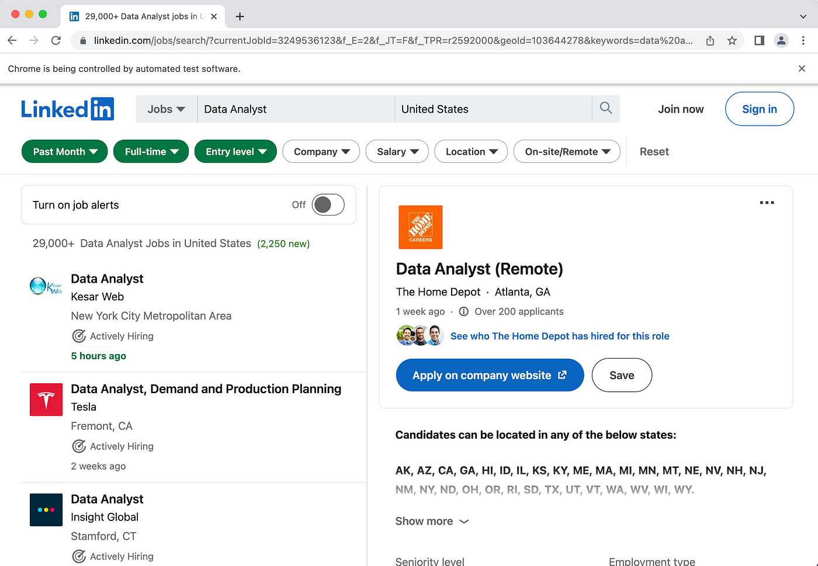
Task: Save the Home Depot job
Action: pos(622,375)
